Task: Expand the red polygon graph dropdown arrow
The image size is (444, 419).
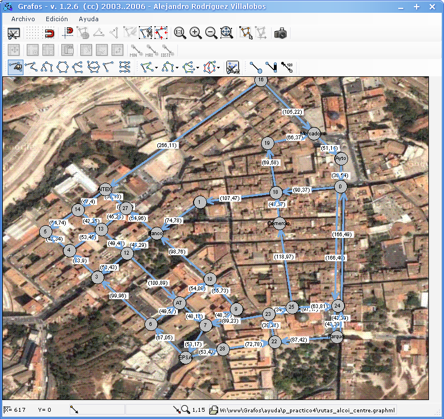Action: pos(219,69)
